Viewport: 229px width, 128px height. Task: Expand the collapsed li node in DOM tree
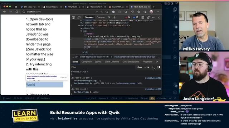[81, 28]
